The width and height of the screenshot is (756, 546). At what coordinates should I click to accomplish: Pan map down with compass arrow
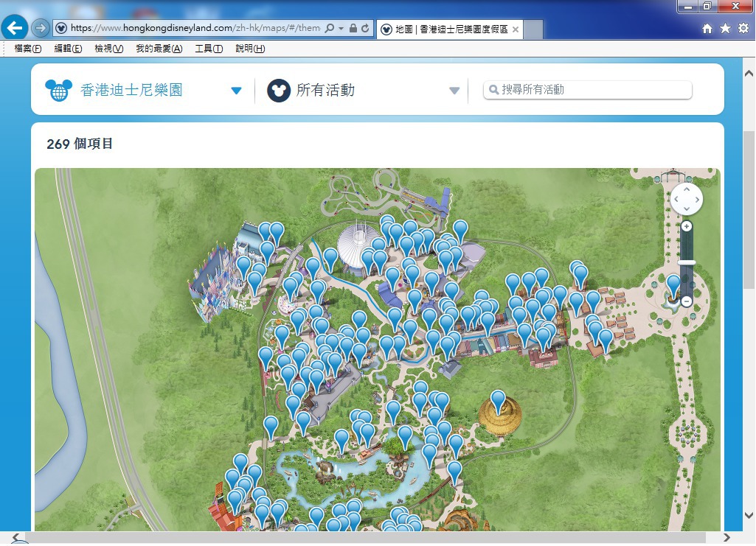coord(687,209)
